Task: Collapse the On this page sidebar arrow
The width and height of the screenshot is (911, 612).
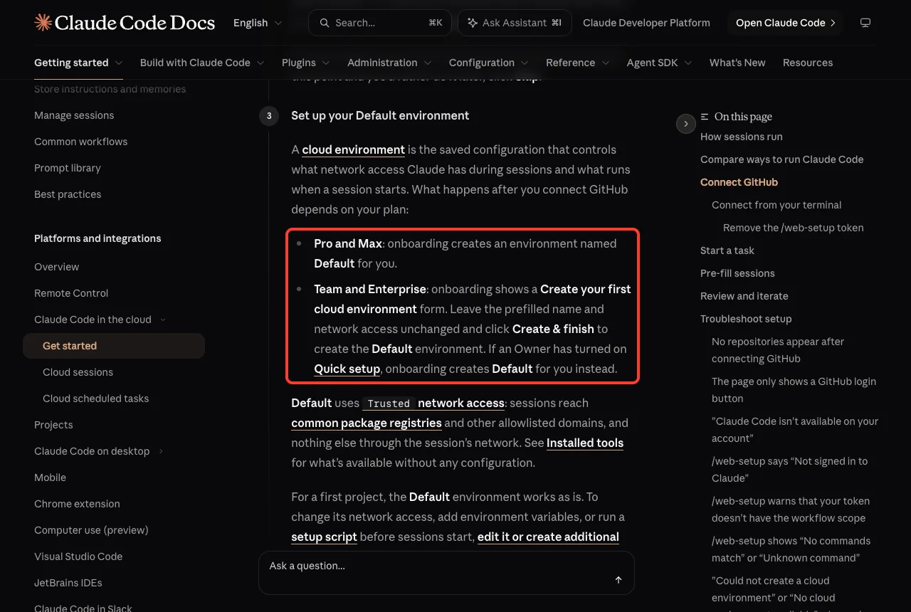Action: tap(685, 124)
